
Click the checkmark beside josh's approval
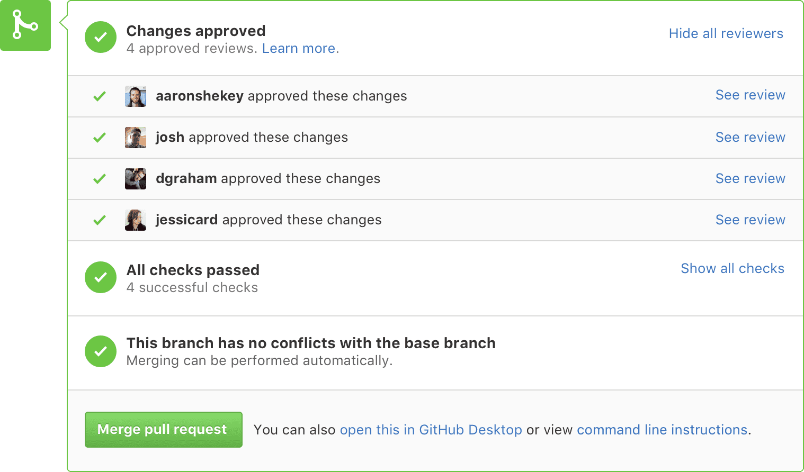pyautogui.click(x=99, y=138)
